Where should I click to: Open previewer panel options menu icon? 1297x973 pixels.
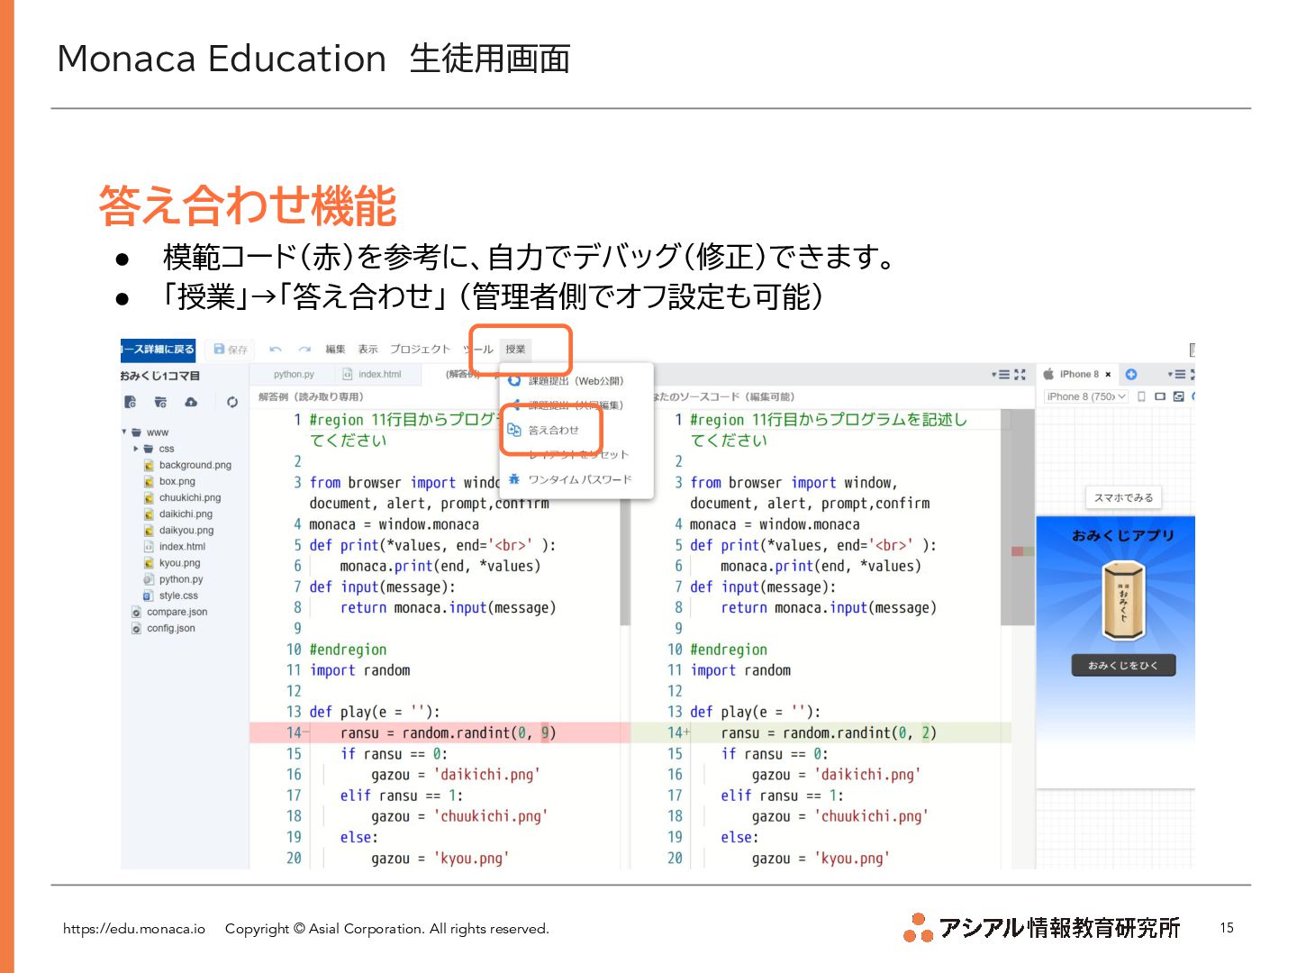coord(1177,374)
